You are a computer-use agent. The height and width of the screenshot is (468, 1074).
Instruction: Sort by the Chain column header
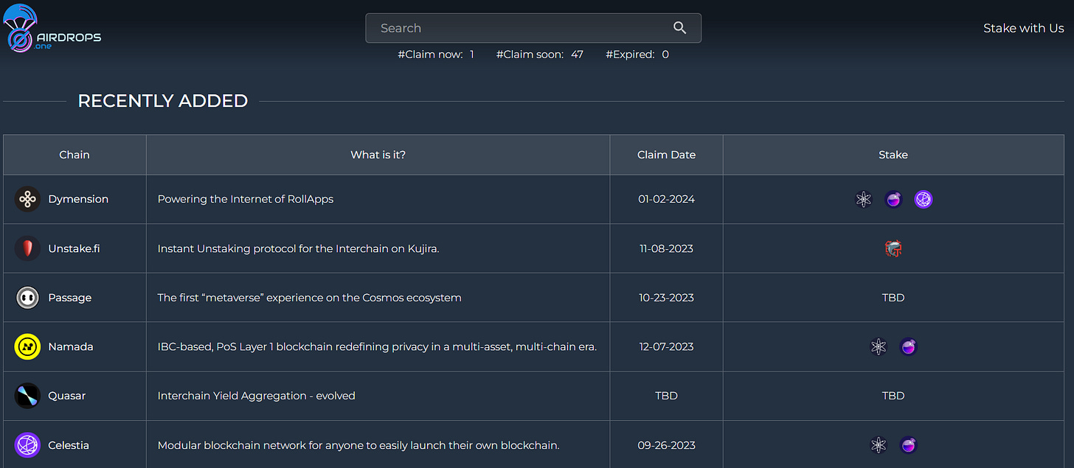(75, 155)
